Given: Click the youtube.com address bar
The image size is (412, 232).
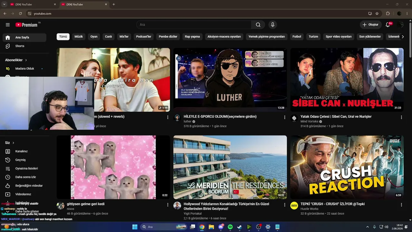Looking at the screenshot, I should [196, 14].
